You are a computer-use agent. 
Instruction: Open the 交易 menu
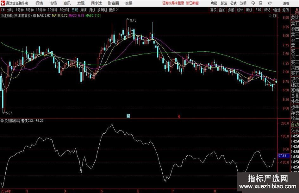point(129,3)
